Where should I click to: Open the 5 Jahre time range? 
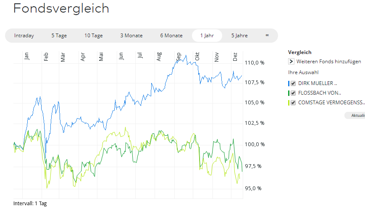[x=239, y=36]
